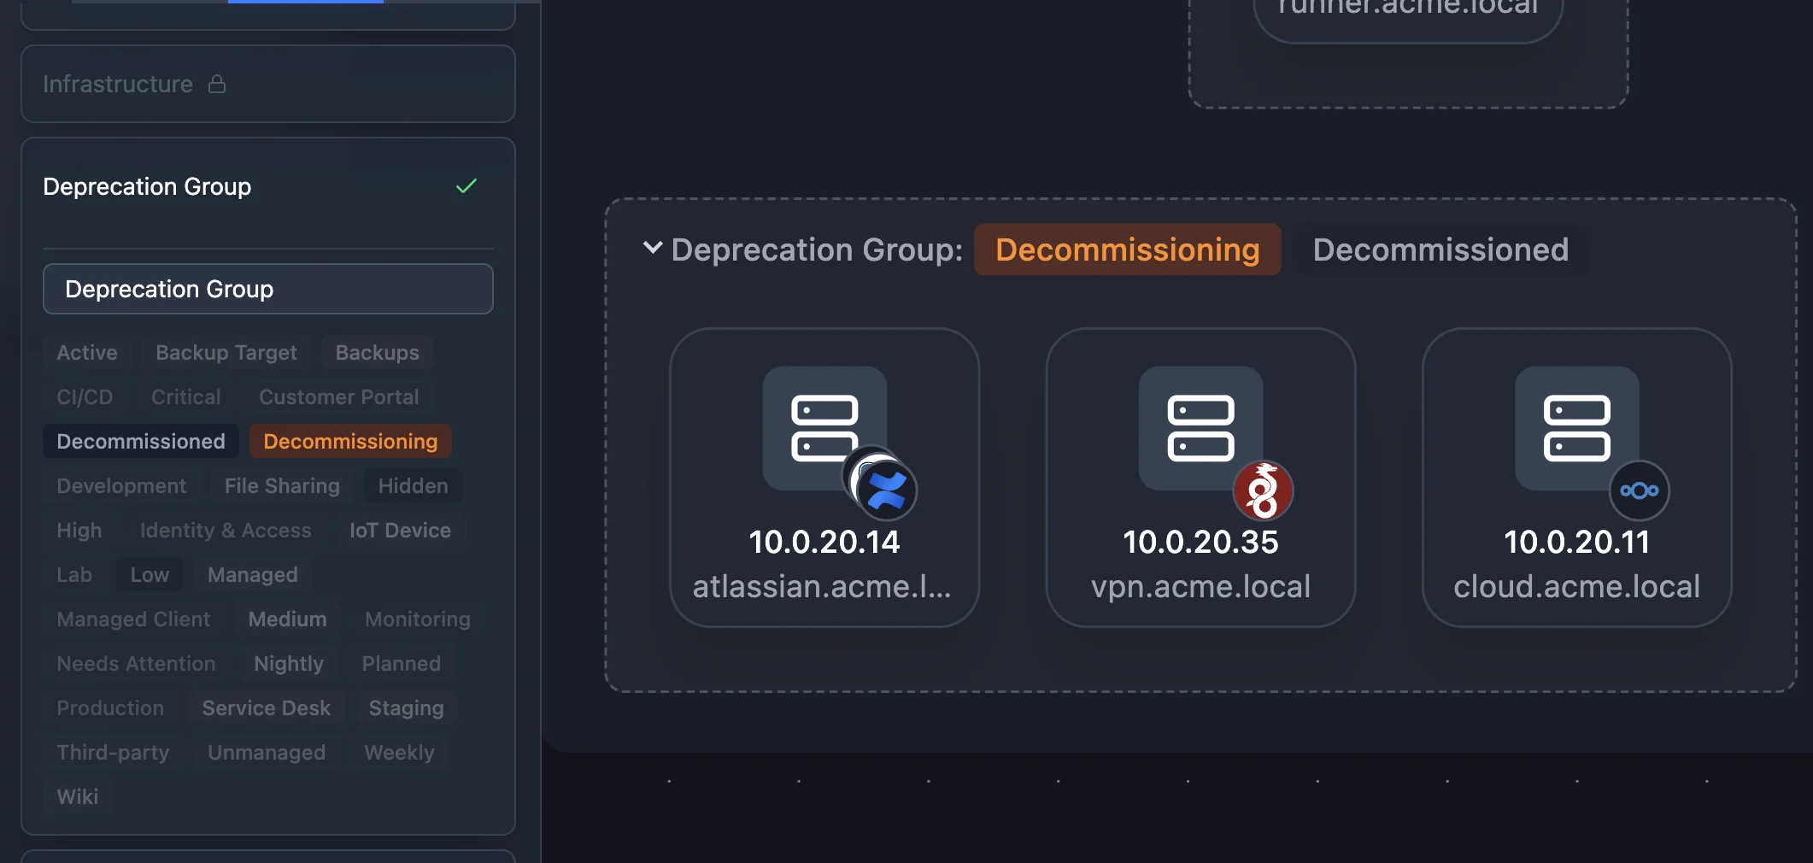1813x863 pixels.
Task: Toggle the Third-party tag
Action: coord(113,752)
